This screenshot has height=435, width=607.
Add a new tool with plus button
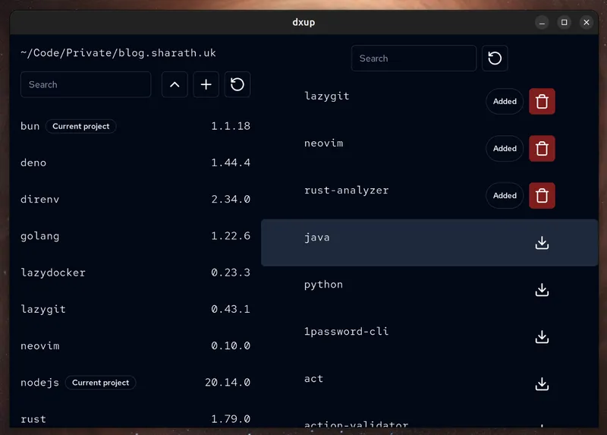tap(206, 84)
